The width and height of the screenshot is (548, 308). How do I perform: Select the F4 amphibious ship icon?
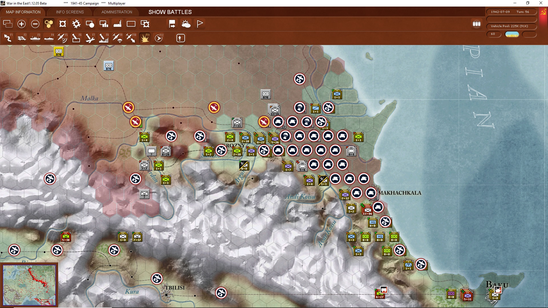(x=49, y=38)
